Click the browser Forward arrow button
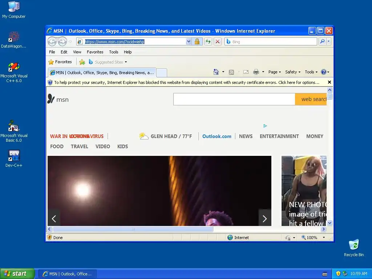 coord(62,41)
